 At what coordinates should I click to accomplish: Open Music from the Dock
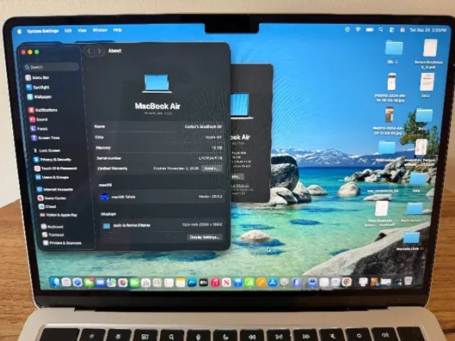pyautogui.click(x=215, y=282)
